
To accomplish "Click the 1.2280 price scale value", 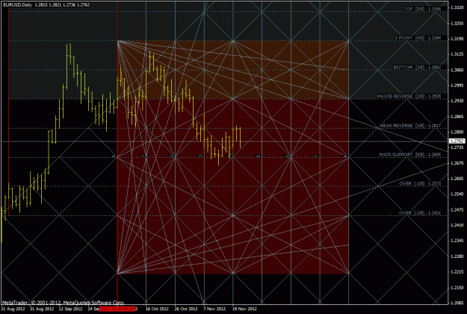I will 457,256.
